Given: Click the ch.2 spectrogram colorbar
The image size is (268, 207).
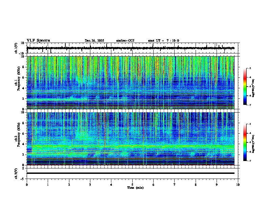Looking at the screenshot, I should 245,142.
